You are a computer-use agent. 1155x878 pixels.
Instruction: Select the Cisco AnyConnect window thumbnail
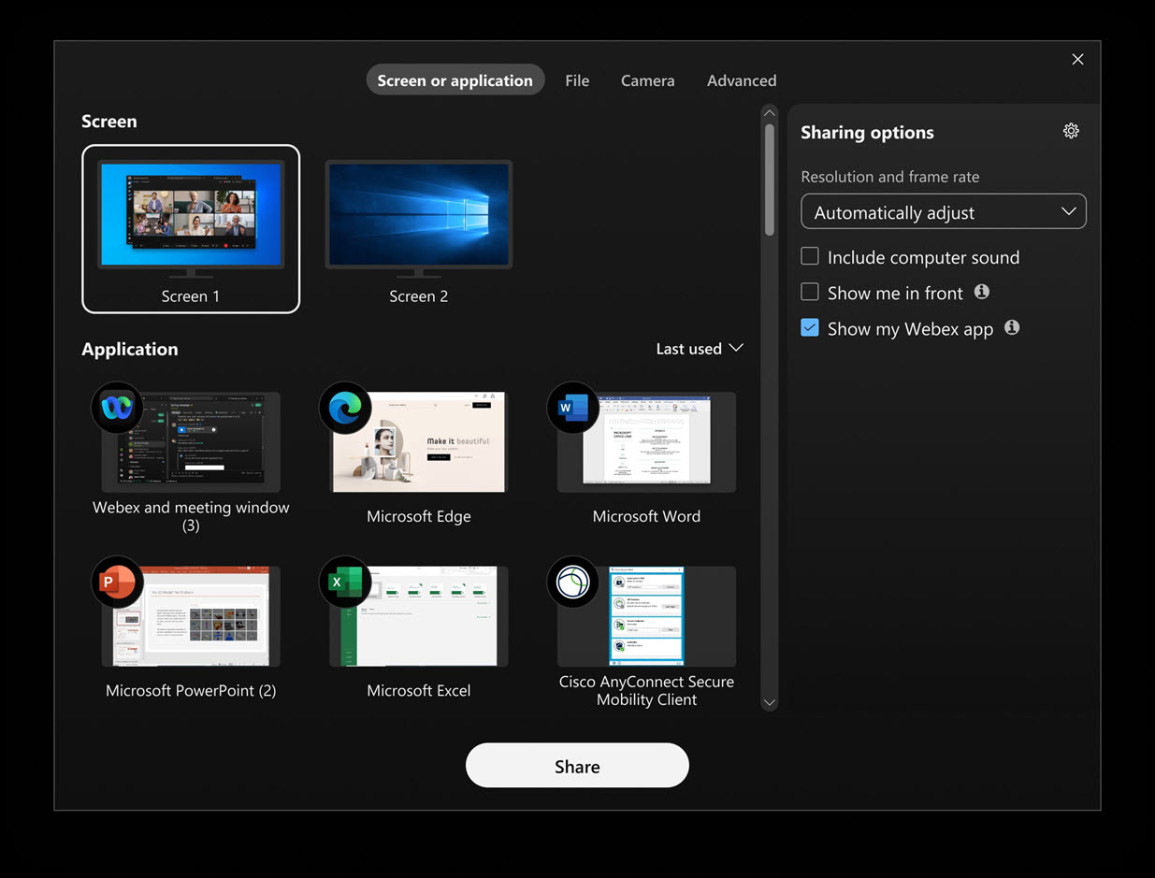pyautogui.click(x=646, y=616)
